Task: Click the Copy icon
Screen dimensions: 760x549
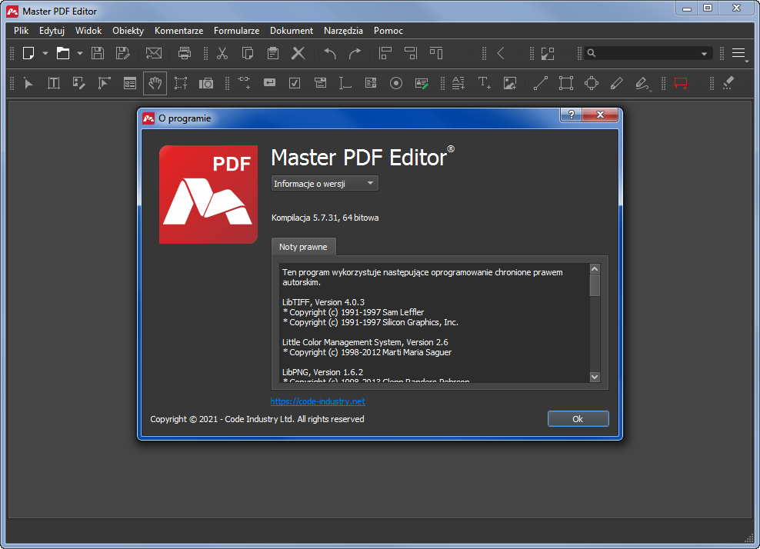Action: click(248, 53)
